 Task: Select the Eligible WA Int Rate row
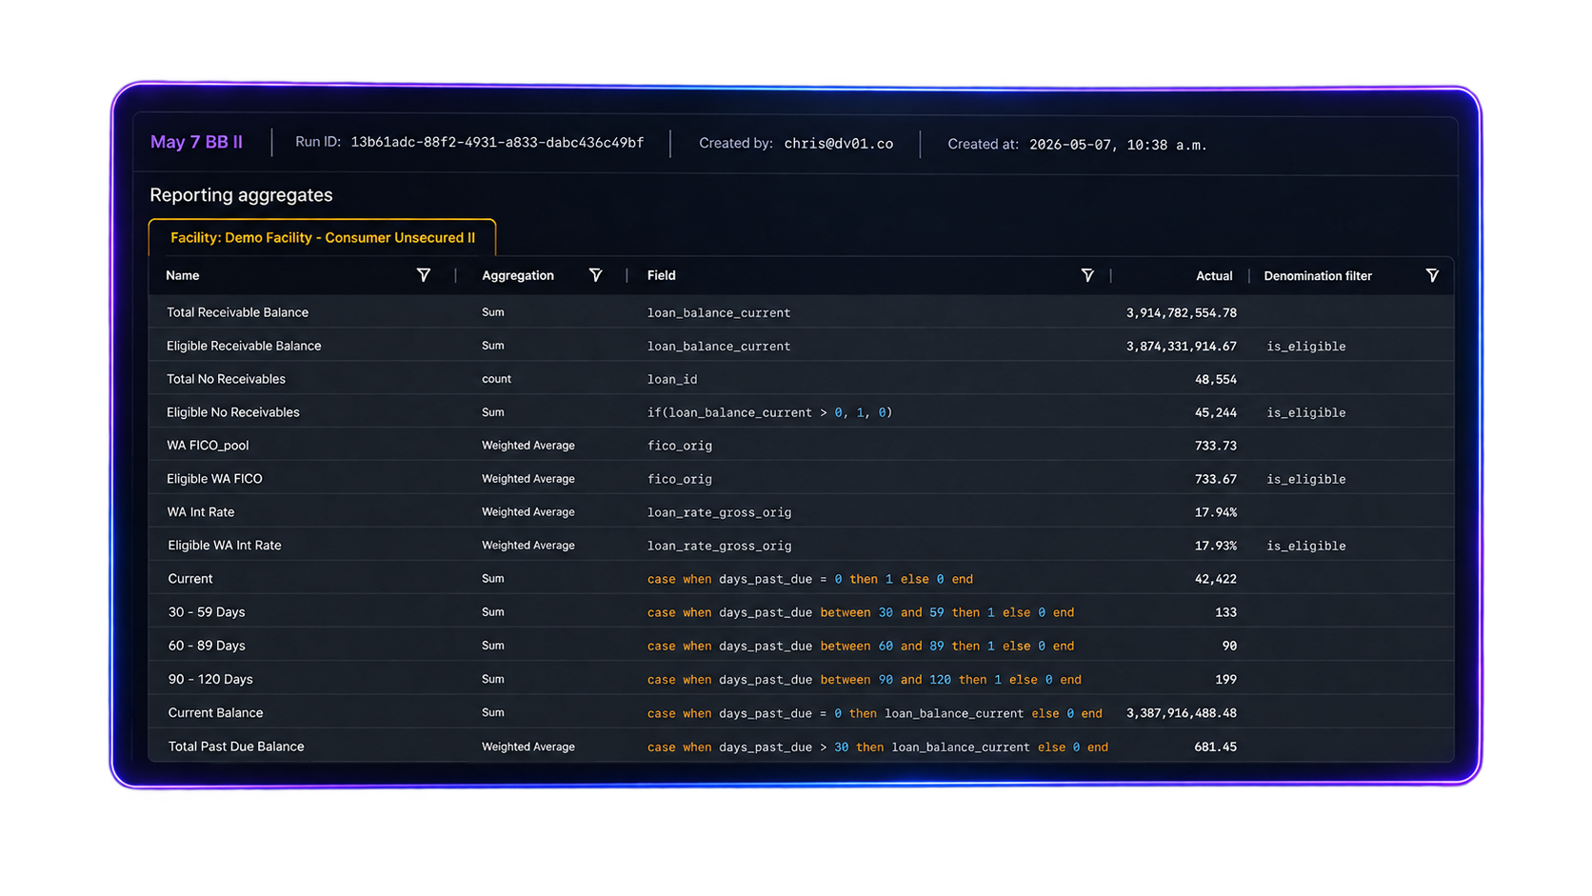click(801, 546)
